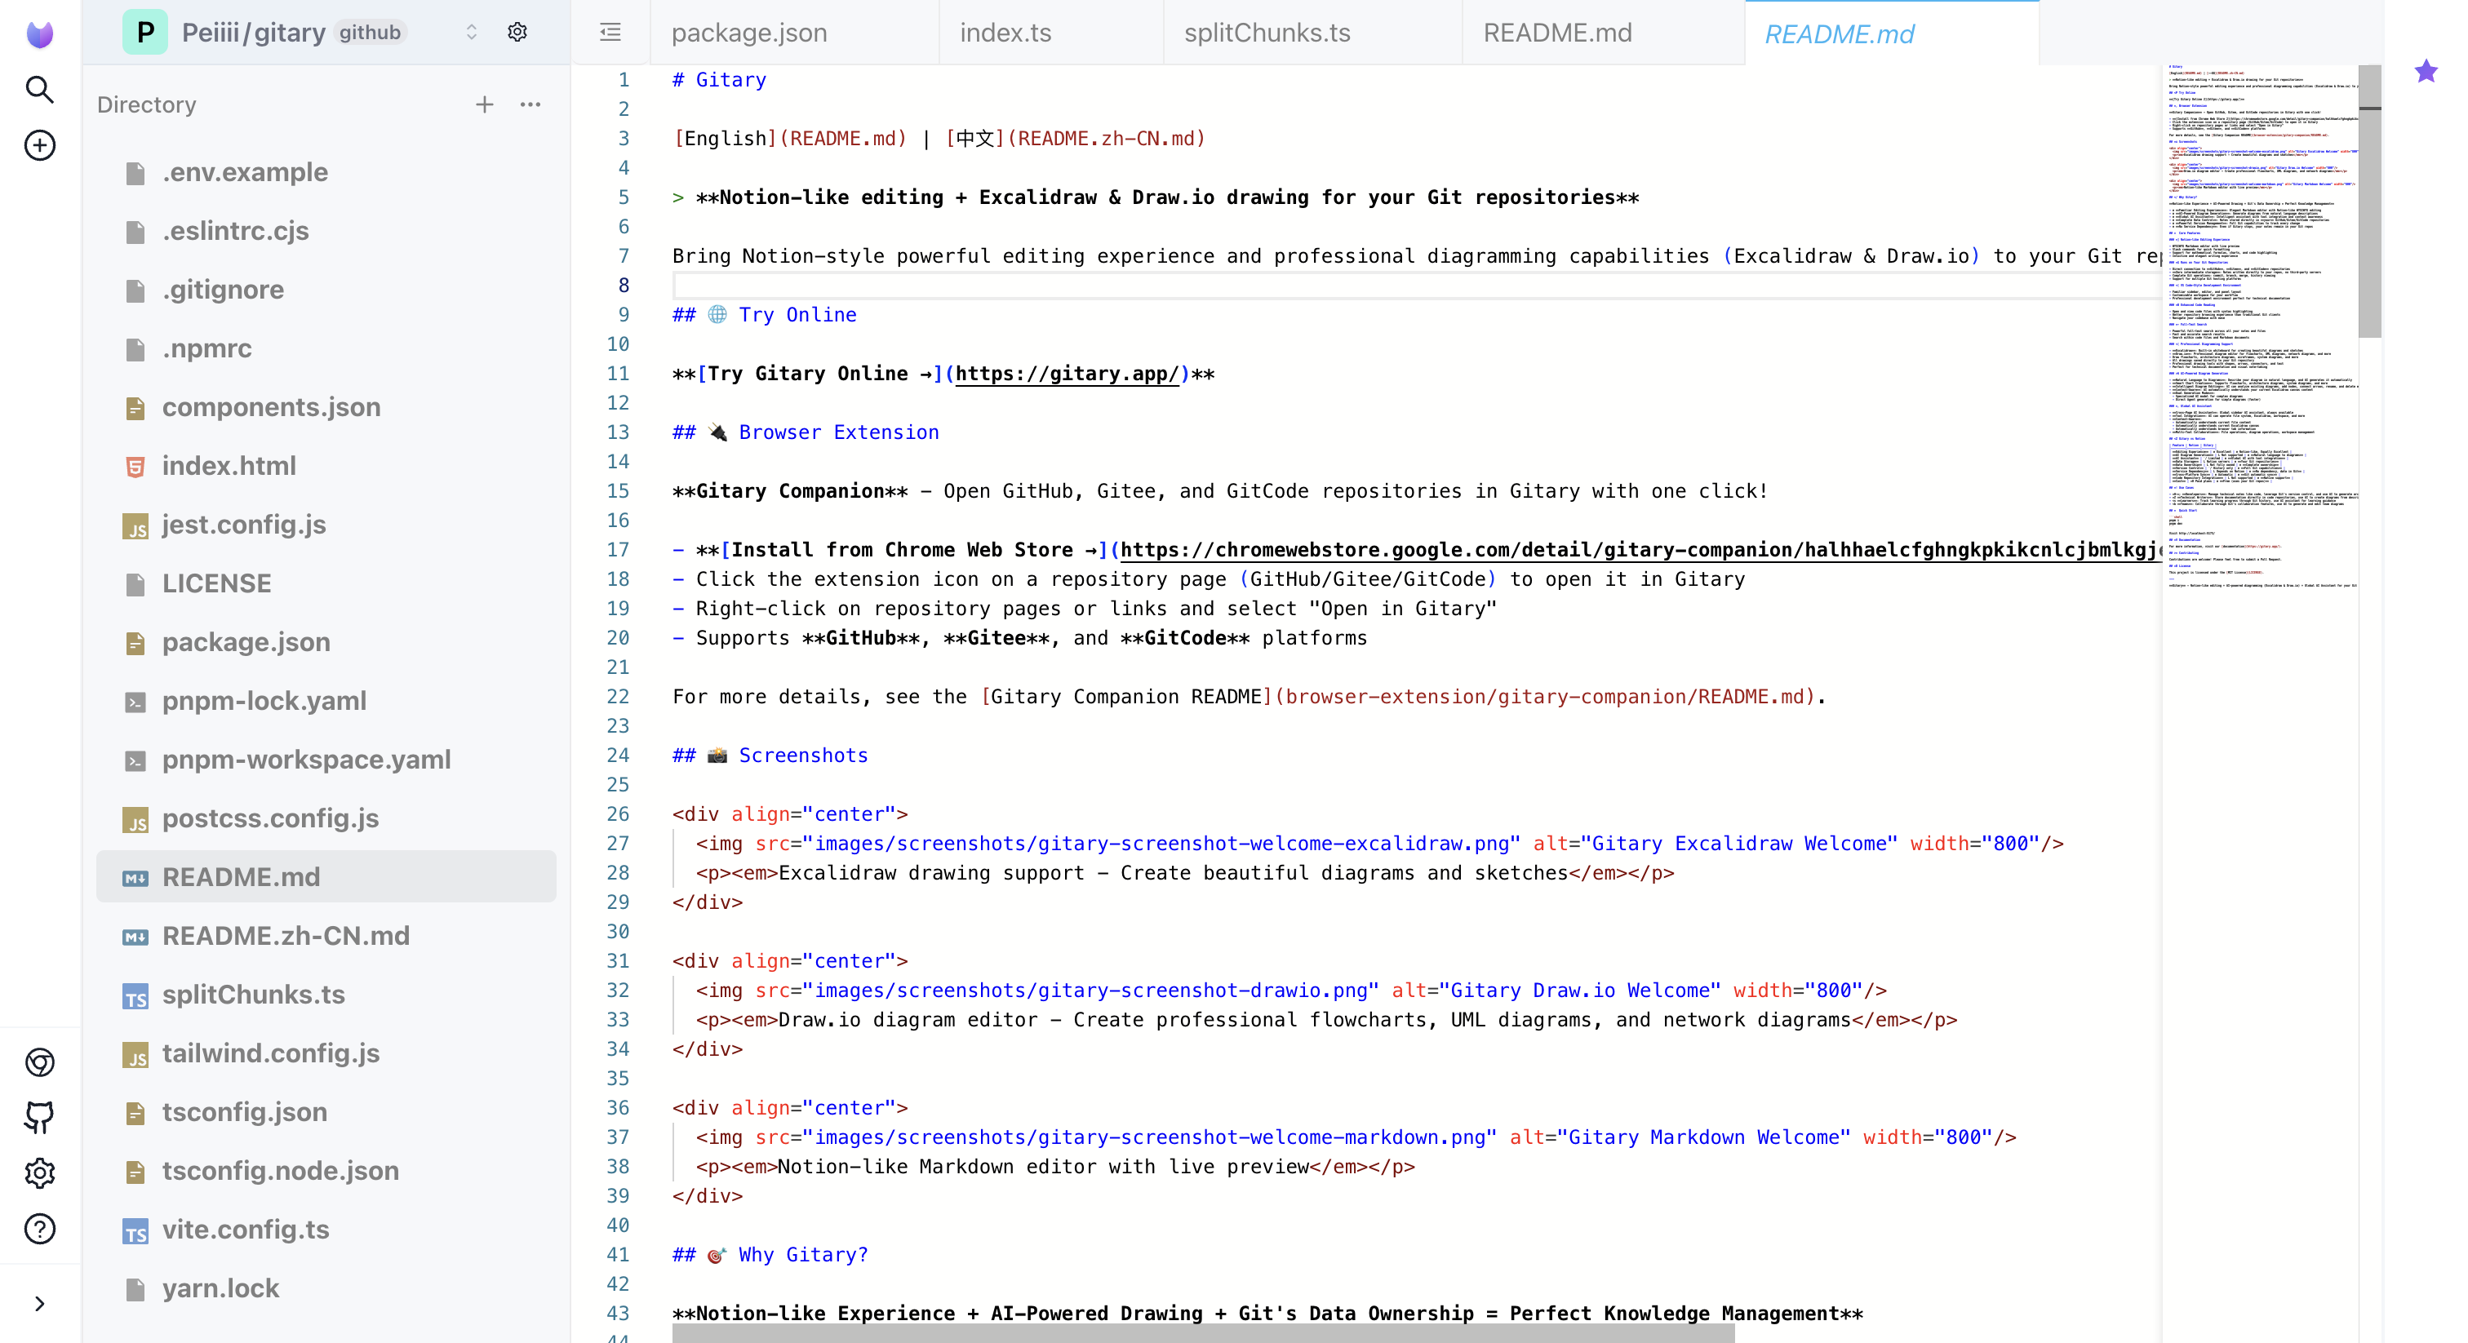Click the github badge next to repository name

370,33
